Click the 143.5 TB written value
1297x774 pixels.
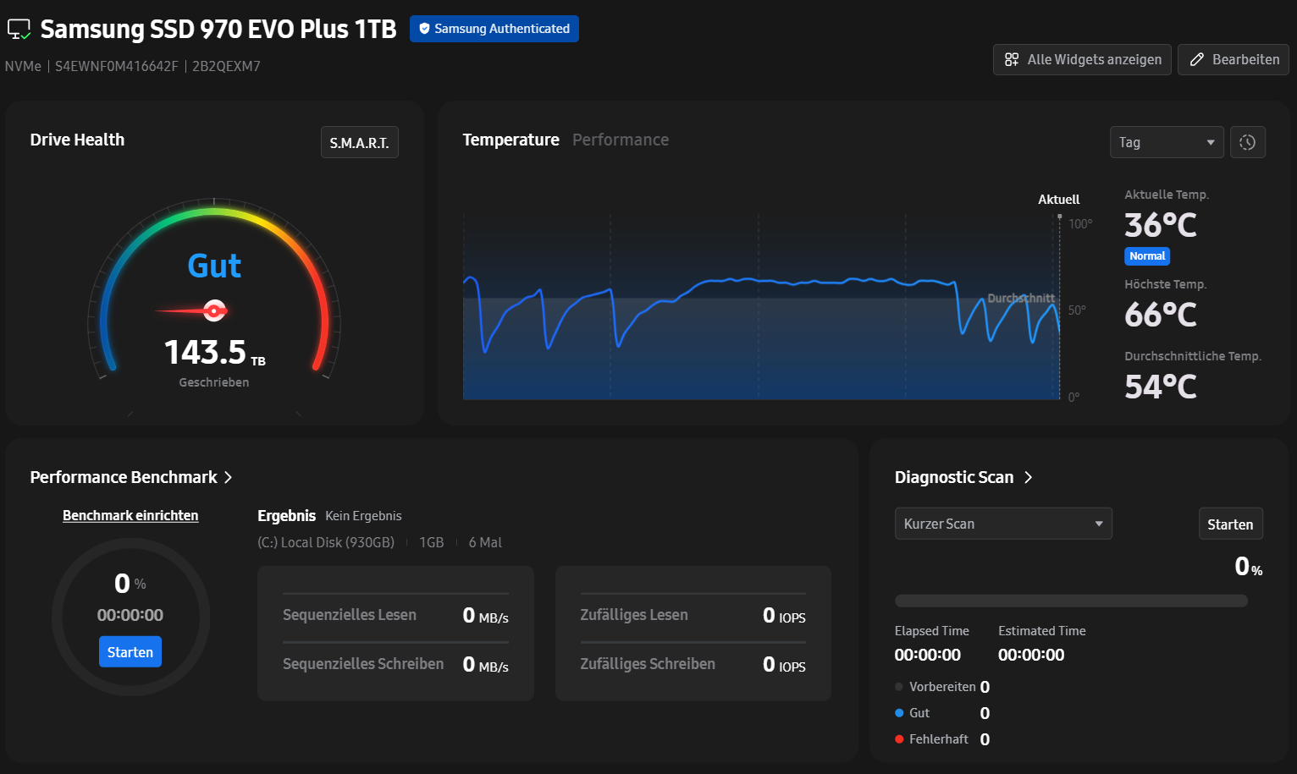(214, 353)
